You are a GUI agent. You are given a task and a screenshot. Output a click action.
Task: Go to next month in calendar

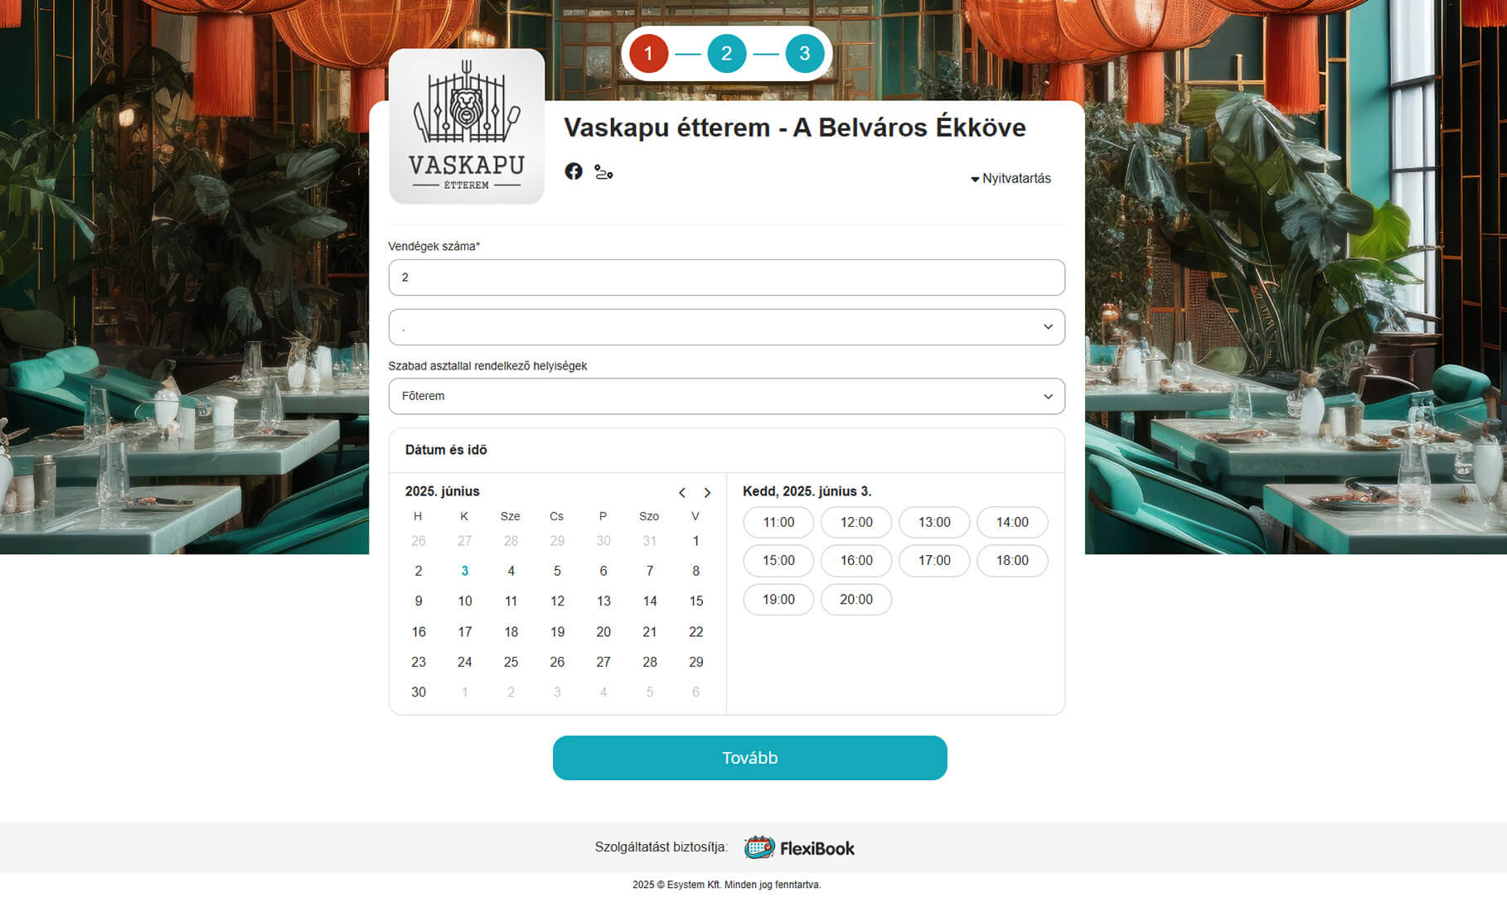(707, 493)
